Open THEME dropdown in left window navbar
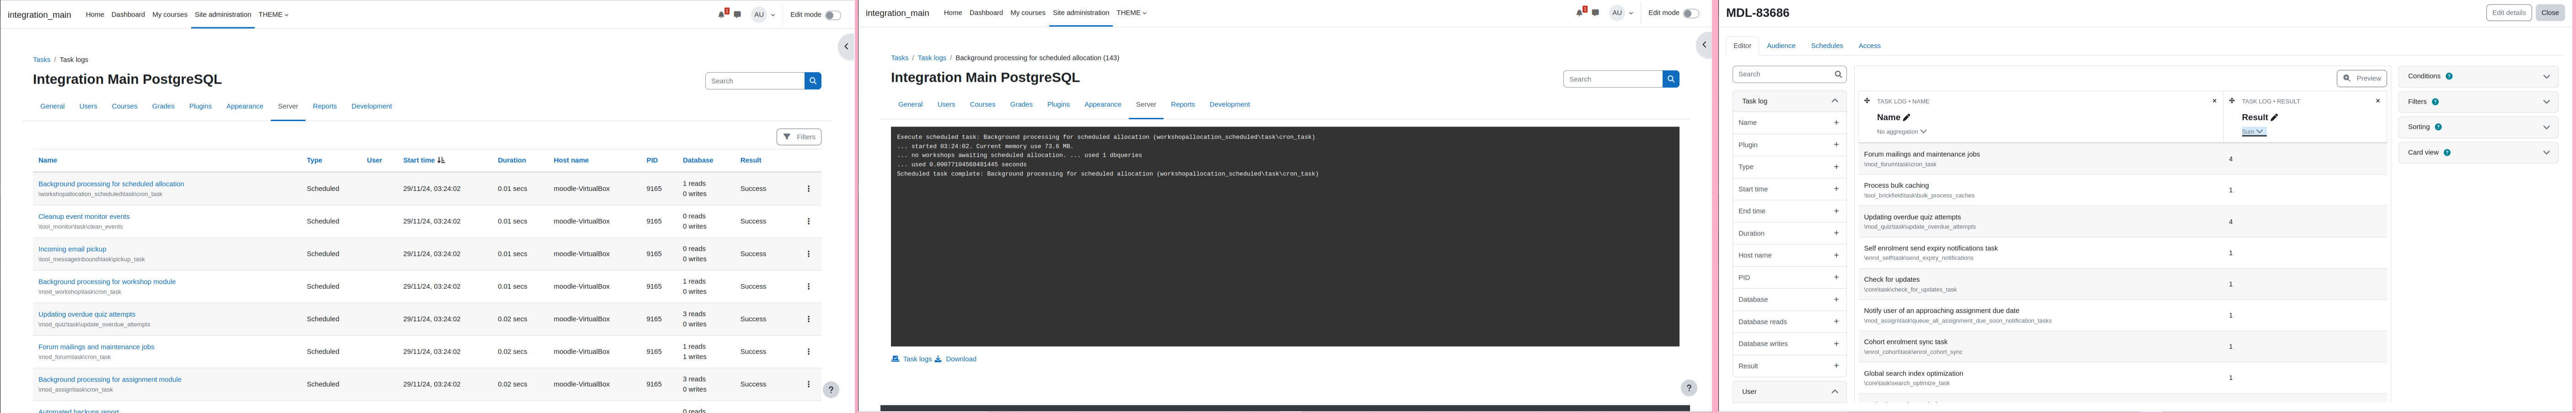 coord(273,15)
